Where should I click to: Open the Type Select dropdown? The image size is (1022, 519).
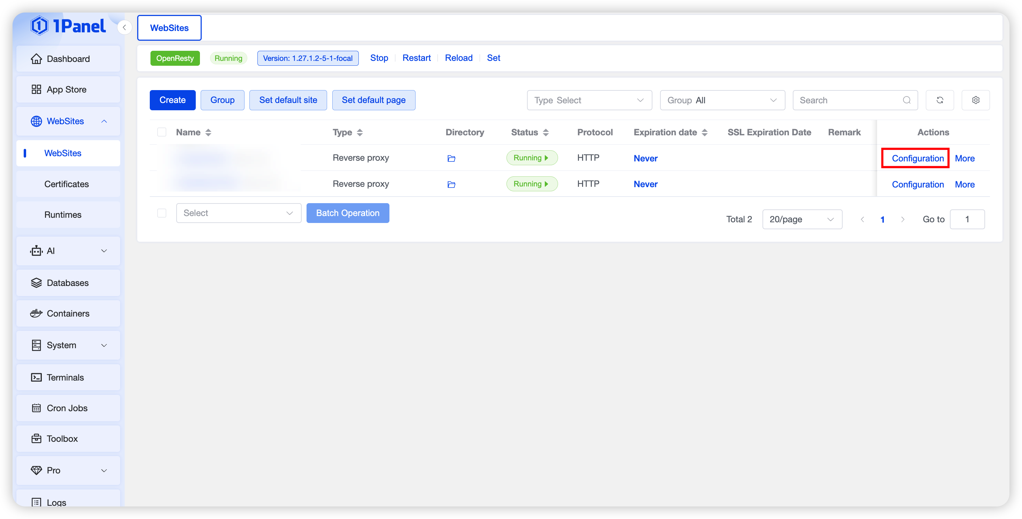pyautogui.click(x=589, y=100)
